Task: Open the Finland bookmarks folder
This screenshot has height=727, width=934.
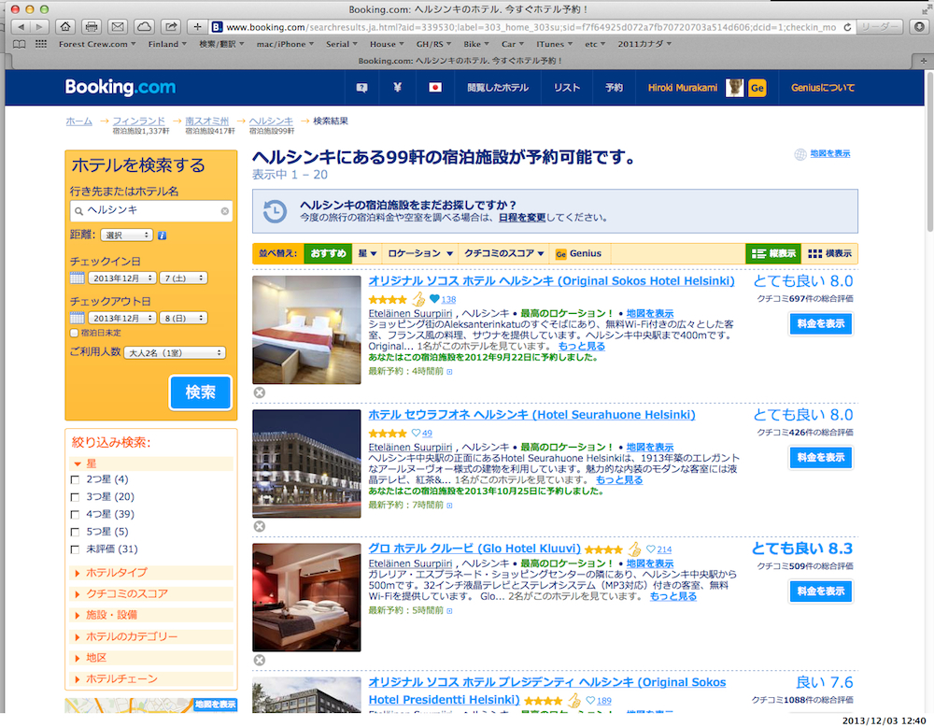Action: click(167, 44)
